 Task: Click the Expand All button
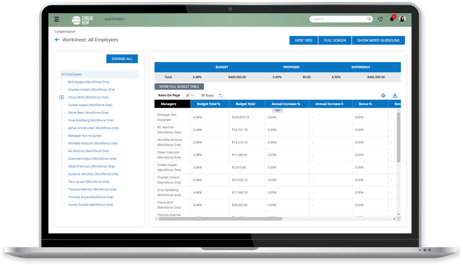(122, 59)
